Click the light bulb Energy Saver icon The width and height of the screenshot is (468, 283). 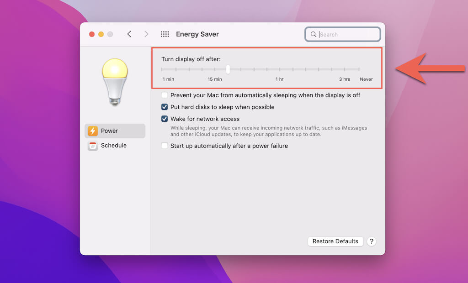click(x=115, y=82)
